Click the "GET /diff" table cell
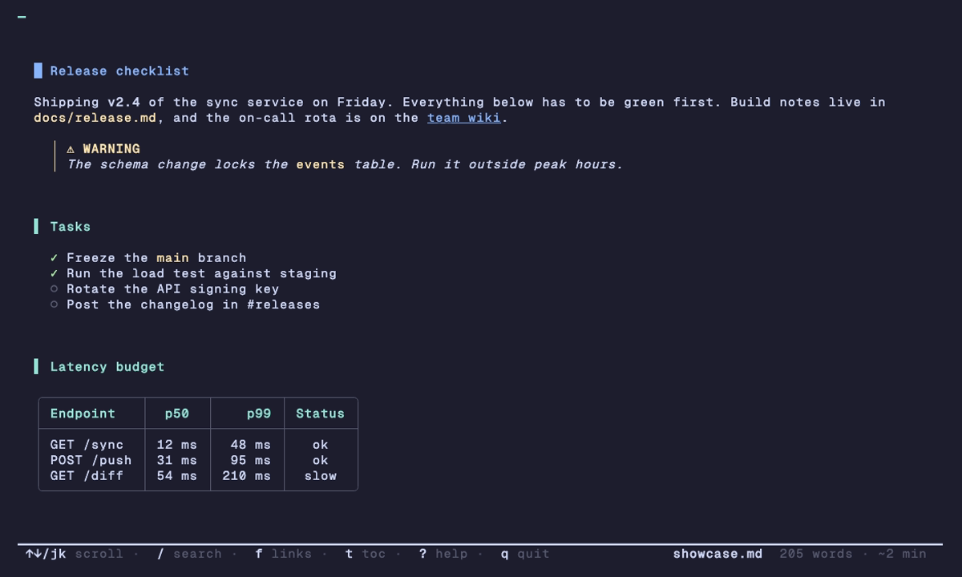Image resolution: width=962 pixels, height=577 pixels. pos(87,476)
